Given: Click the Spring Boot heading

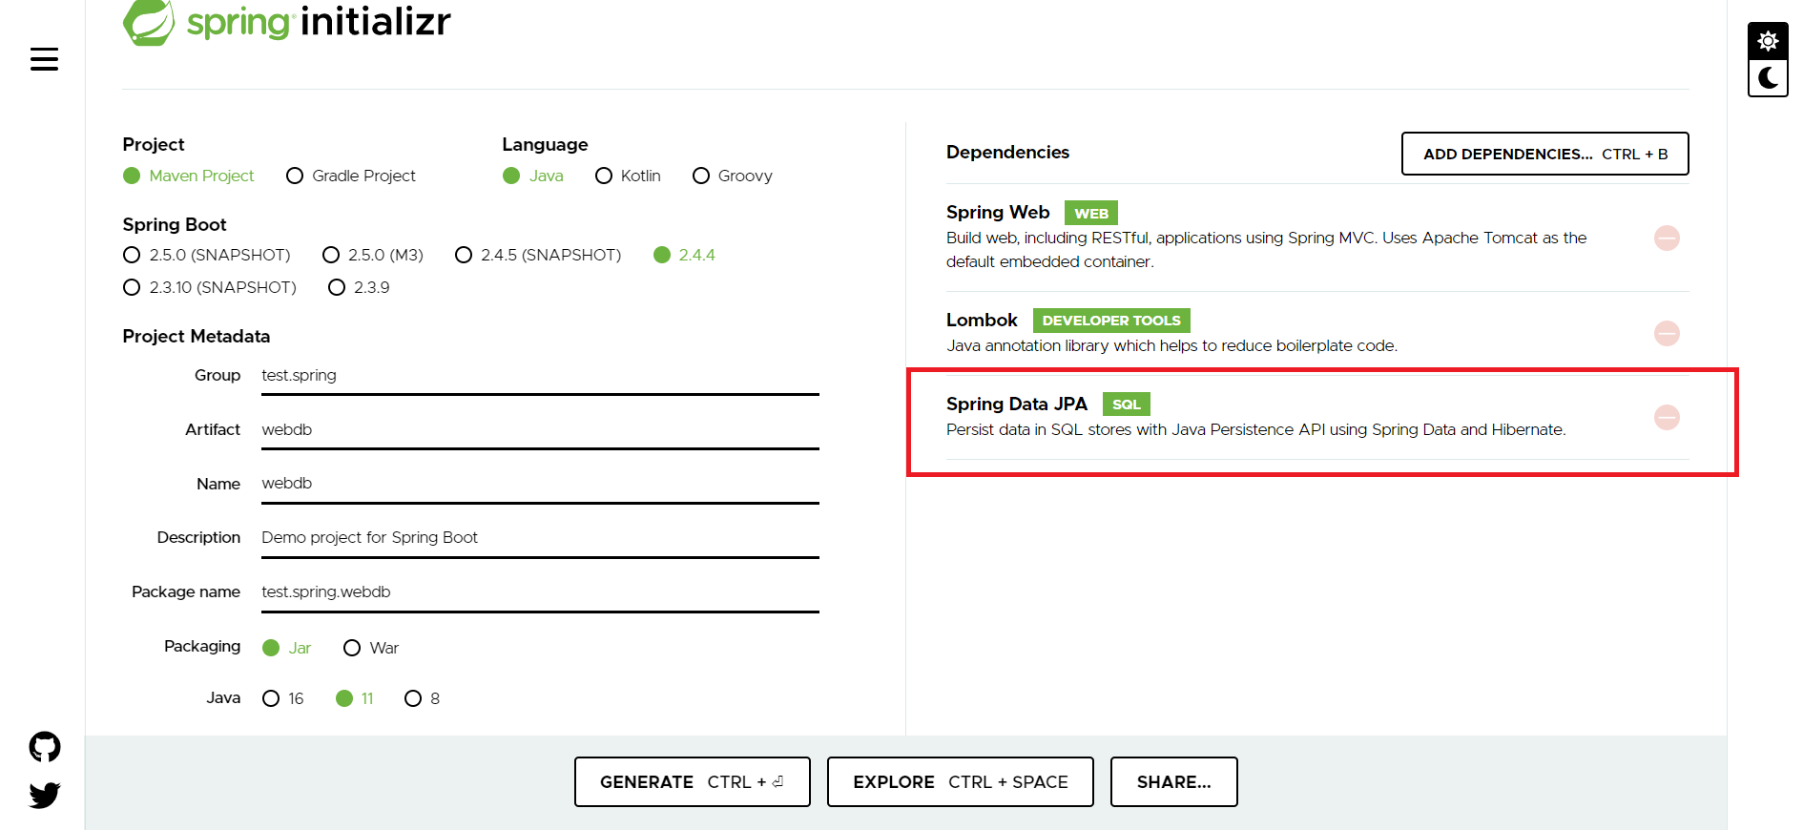Looking at the screenshot, I should coord(175,224).
